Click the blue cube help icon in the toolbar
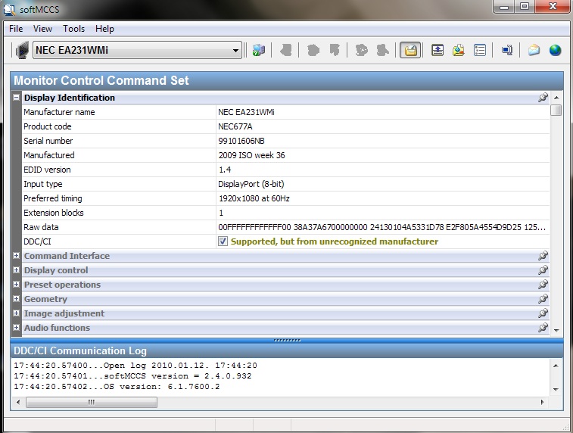Image resolution: width=573 pixels, height=433 pixels. point(258,50)
